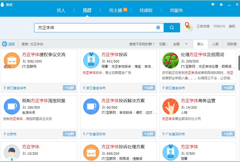Open the 找服务 tab
The image size is (240, 162).
point(177,10)
